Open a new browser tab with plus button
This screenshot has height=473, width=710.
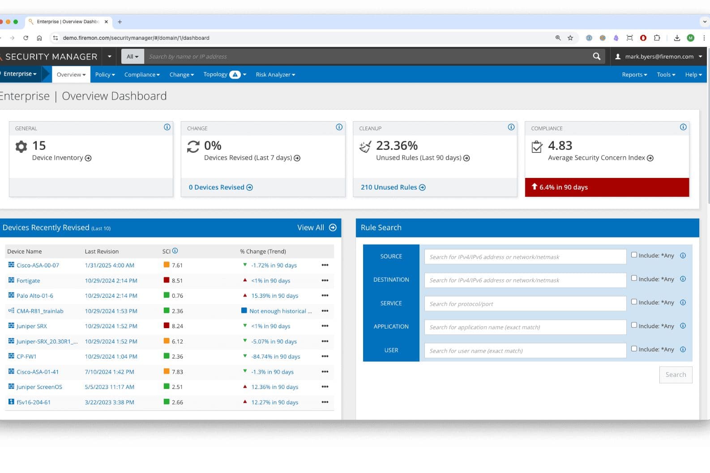point(120,21)
